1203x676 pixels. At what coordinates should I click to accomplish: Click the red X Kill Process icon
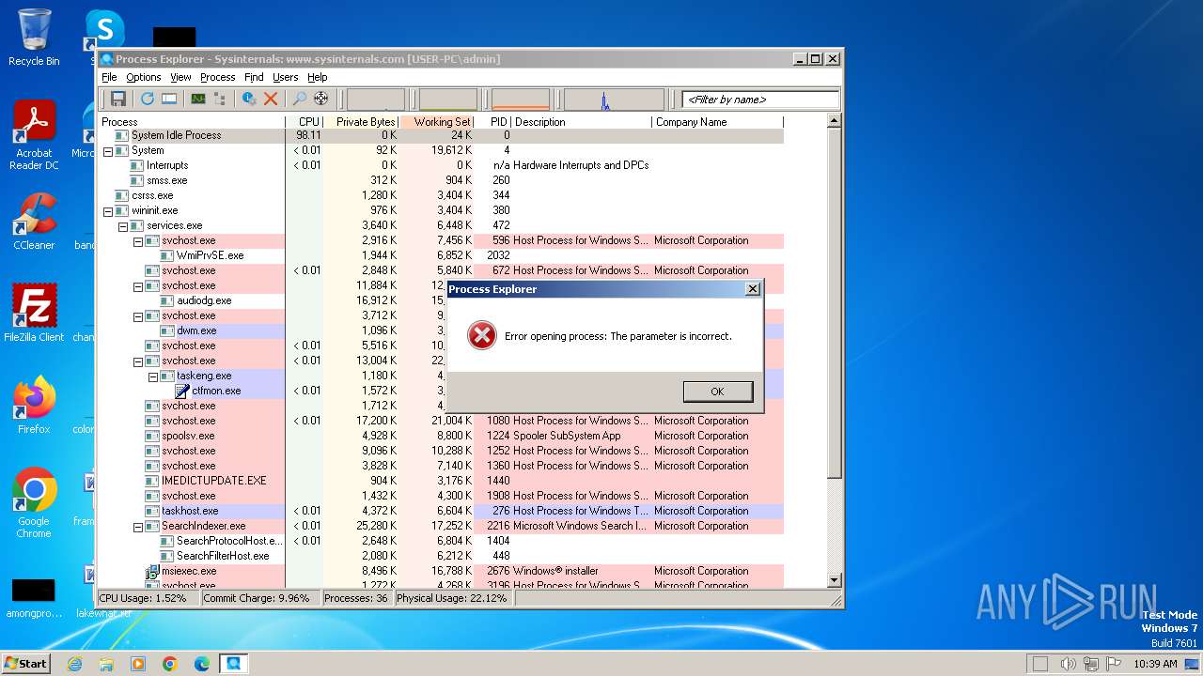point(271,99)
